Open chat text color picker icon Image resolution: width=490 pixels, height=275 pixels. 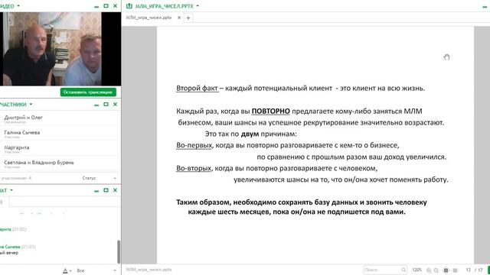66,270
